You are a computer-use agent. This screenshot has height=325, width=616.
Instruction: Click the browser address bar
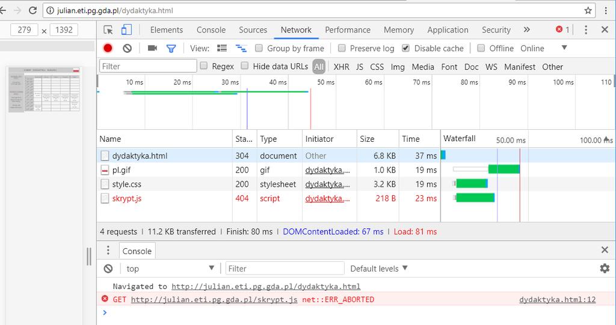pyautogui.click(x=319, y=11)
